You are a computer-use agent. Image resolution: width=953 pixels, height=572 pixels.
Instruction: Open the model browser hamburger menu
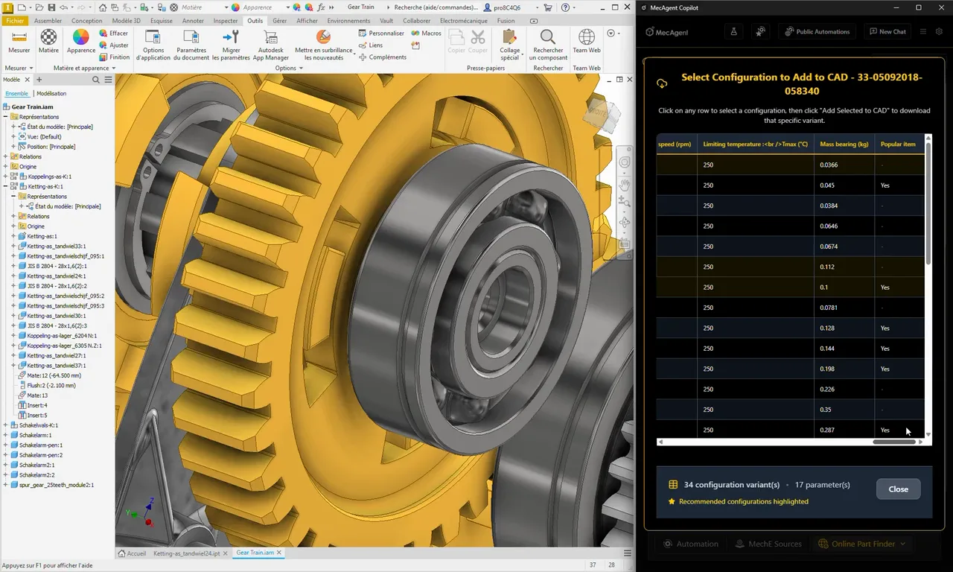click(108, 80)
